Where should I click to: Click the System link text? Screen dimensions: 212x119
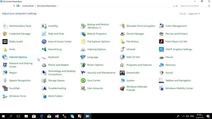131,81
